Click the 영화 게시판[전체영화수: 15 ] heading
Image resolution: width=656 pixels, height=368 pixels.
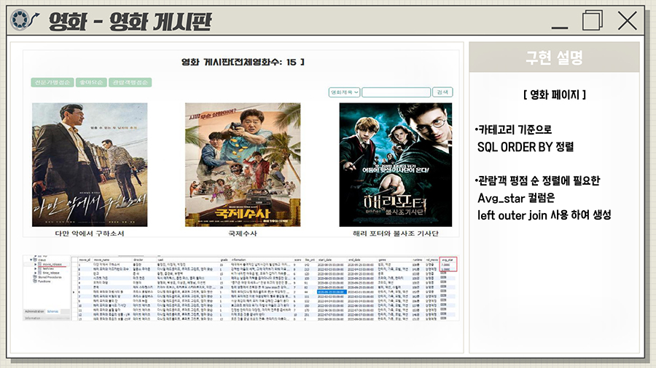(x=243, y=62)
